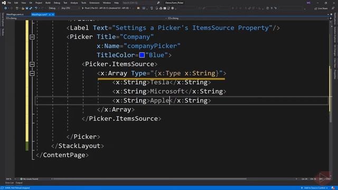Close the MainPage.xaml tab
Screen dimensions: 338x190
53,14
